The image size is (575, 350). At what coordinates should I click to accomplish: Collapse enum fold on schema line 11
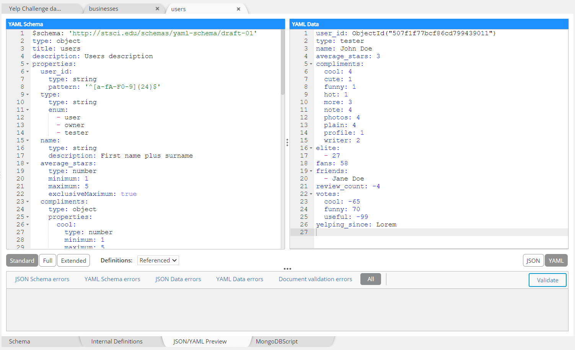pyautogui.click(x=28, y=110)
